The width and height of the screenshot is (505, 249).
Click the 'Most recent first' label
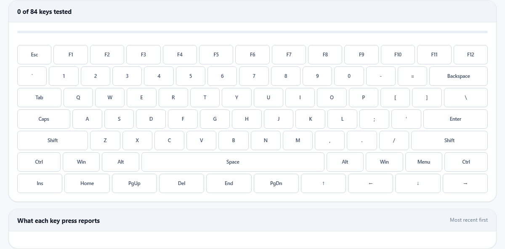pyautogui.click(x=469, y=220)
